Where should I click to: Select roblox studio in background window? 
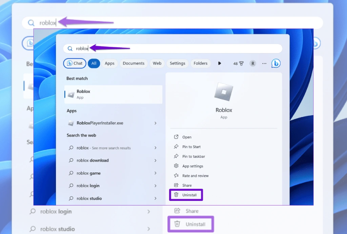(x=58, y=229)
